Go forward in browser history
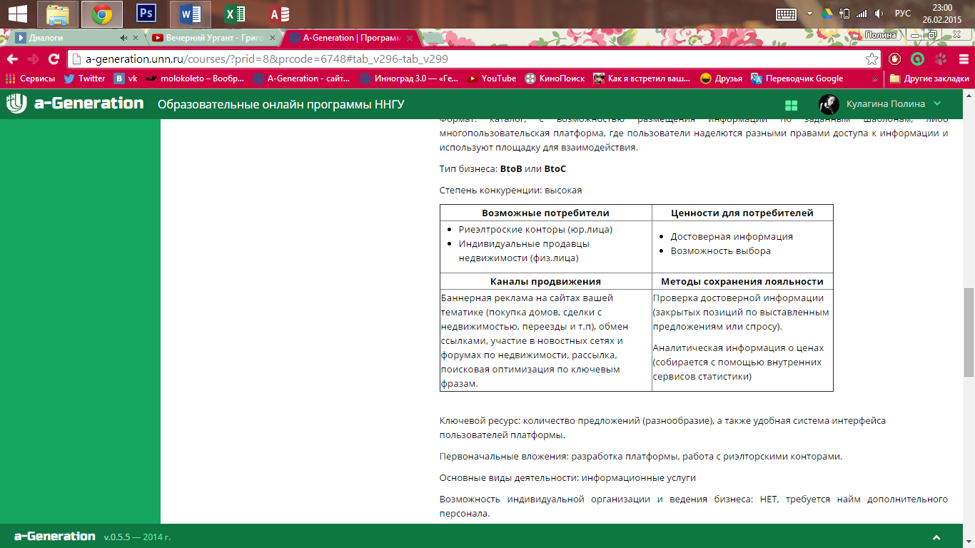The image size is (975, 548). click(33, 59)
